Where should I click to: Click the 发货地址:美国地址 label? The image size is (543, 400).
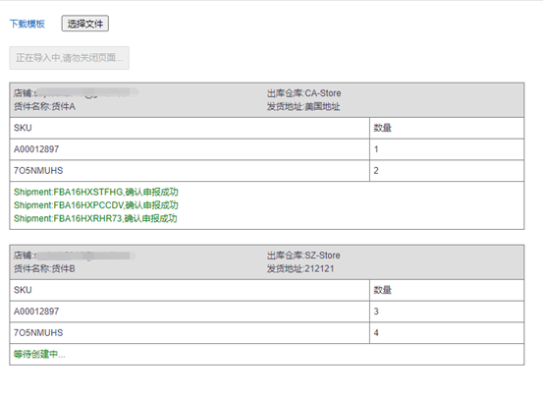(x=303, y=107)
